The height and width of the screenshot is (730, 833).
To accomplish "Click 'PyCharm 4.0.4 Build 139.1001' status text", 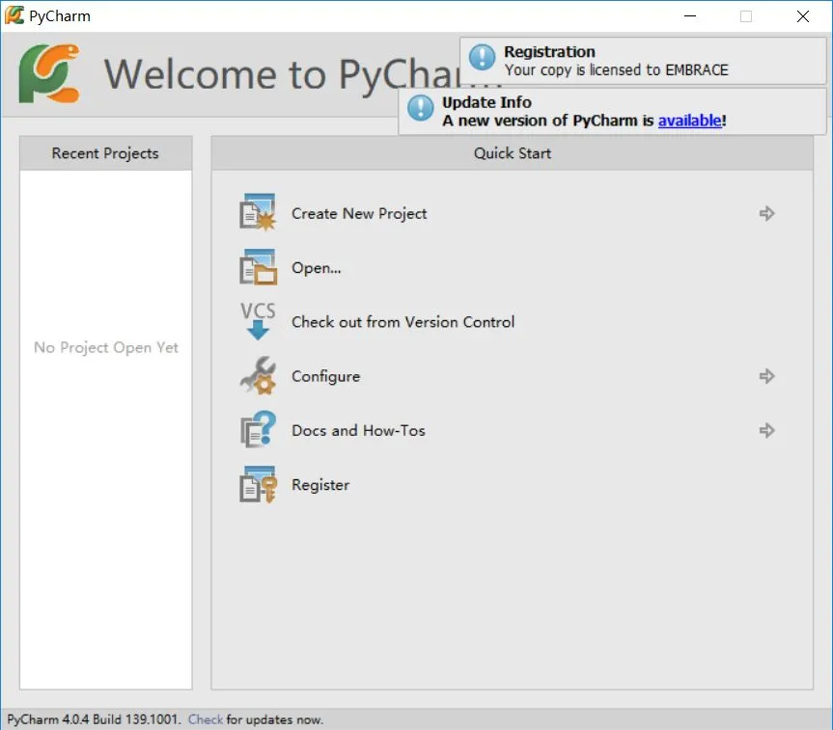I will click(94, 719).
